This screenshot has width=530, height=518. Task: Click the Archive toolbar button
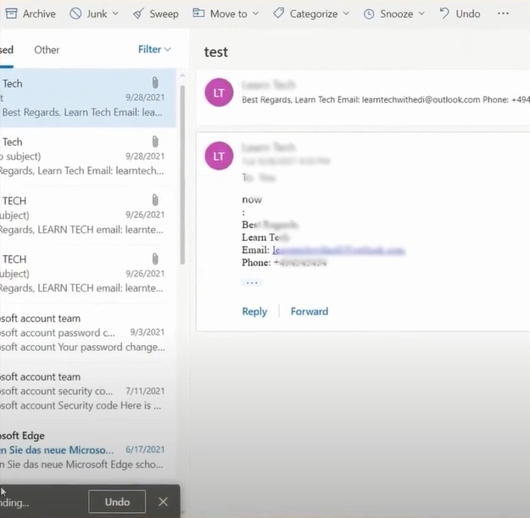[31, 14]
